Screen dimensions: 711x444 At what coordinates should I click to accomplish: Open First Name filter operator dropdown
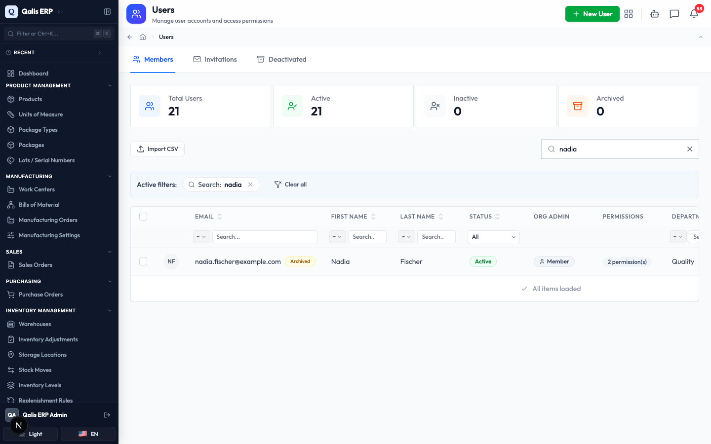tap(338, 237)
